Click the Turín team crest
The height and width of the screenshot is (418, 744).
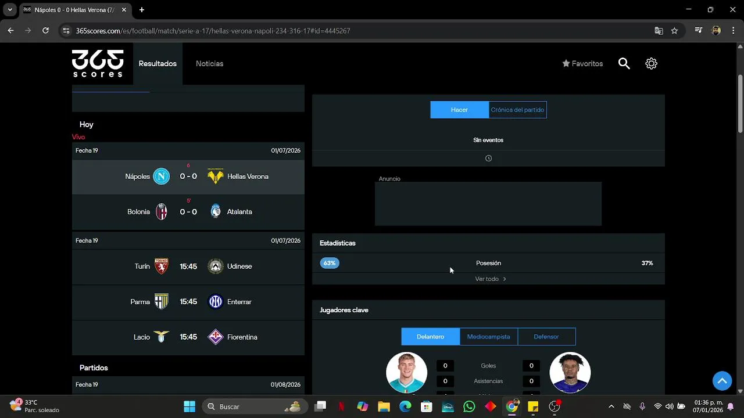point(161,266)
